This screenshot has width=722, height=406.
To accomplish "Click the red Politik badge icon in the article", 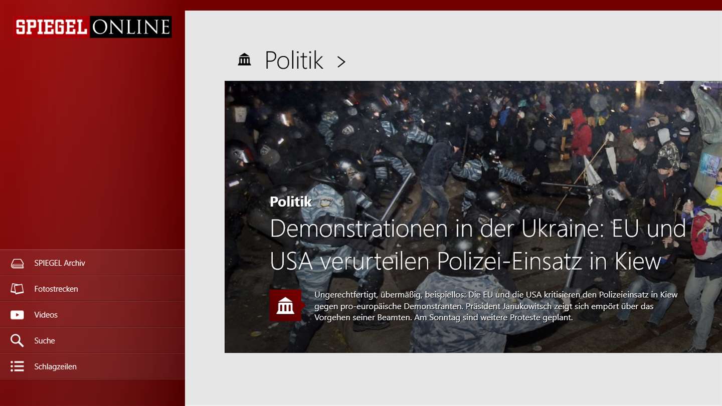I will tap(286, 305).
